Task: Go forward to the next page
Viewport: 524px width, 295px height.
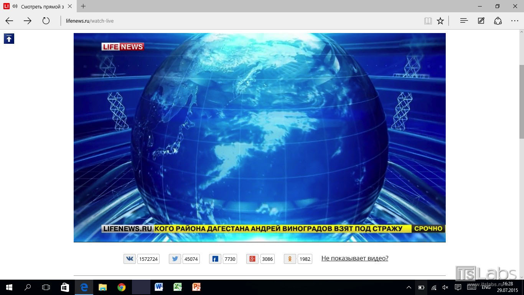Action: (x=28, y=21)
